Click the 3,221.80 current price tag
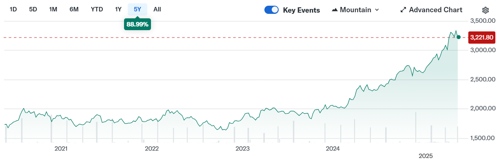 [482, 37]
